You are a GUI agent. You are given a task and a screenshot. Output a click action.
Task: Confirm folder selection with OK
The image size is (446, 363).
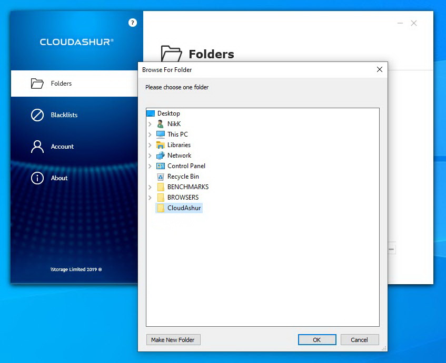(317, 340)
